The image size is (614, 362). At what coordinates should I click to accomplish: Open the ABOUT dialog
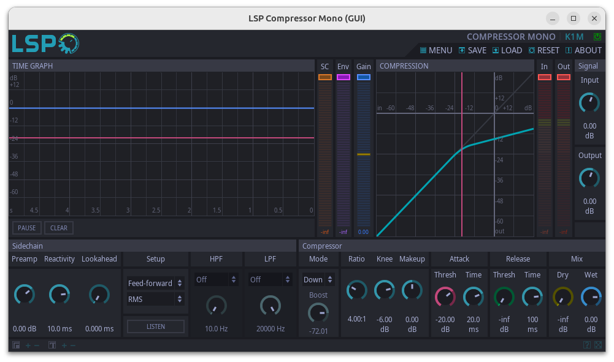click(583, 50)
